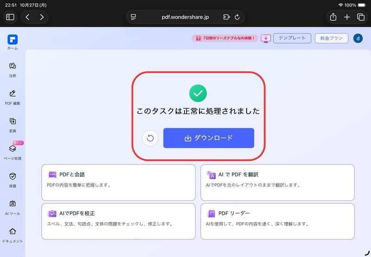Click the text PDFの内容を簡単に把握します。

79,185
